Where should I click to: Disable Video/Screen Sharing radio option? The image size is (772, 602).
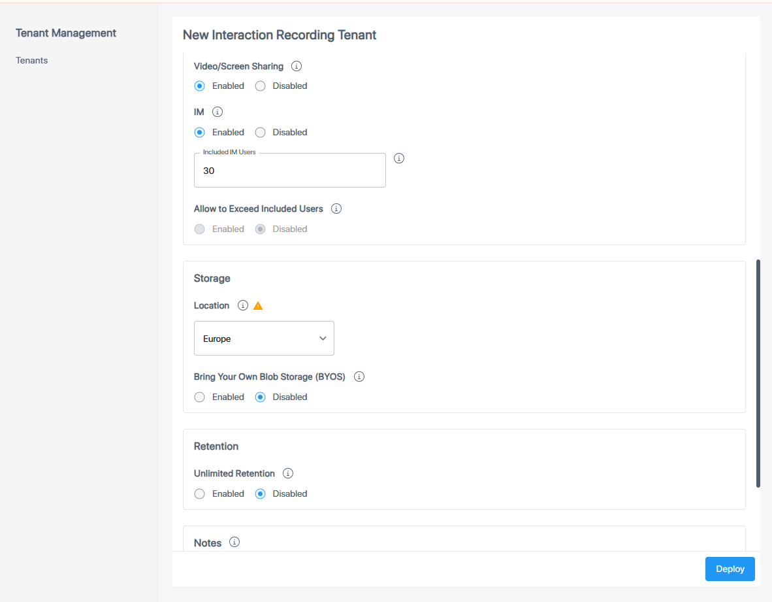(261, 86)
